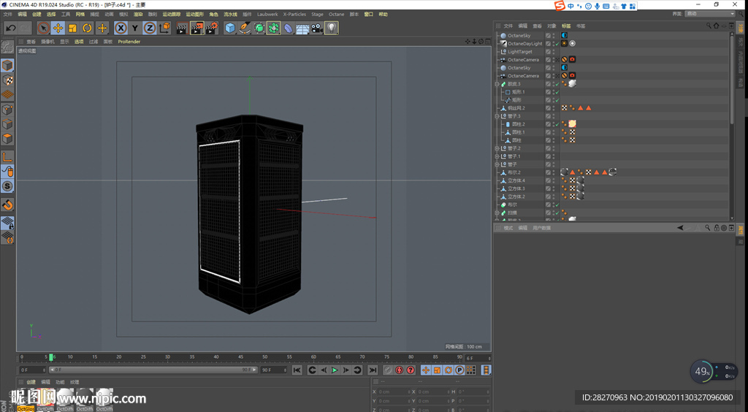The height and width of the screenshot is (412, 748).
Task: Jump to the end of the animation
Action: coord(372,370)
